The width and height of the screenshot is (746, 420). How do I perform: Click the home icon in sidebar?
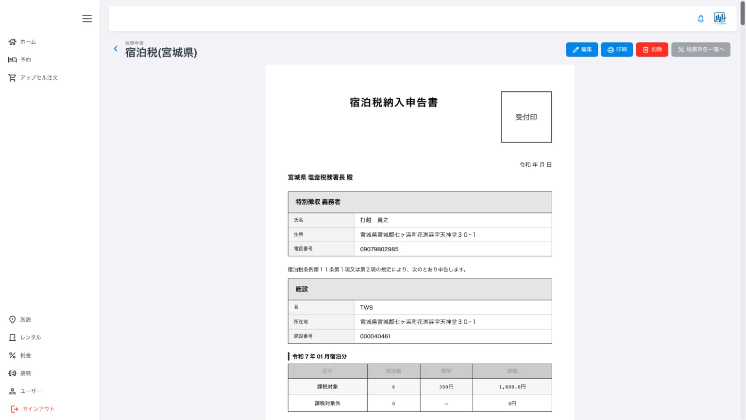(13, 42)
